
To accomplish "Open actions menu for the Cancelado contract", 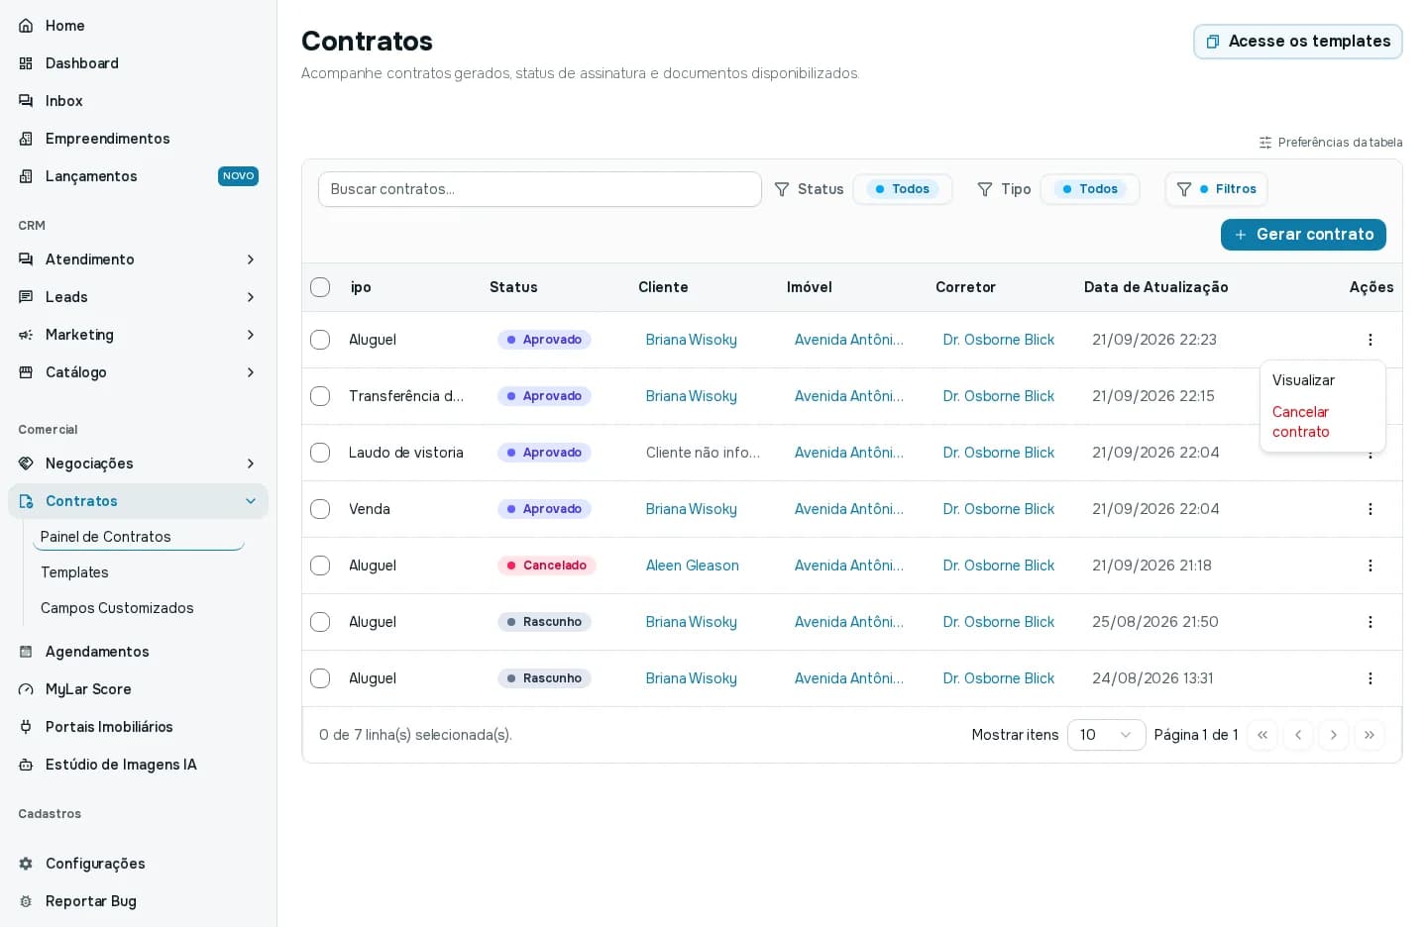I will (x=1371, y=566).
